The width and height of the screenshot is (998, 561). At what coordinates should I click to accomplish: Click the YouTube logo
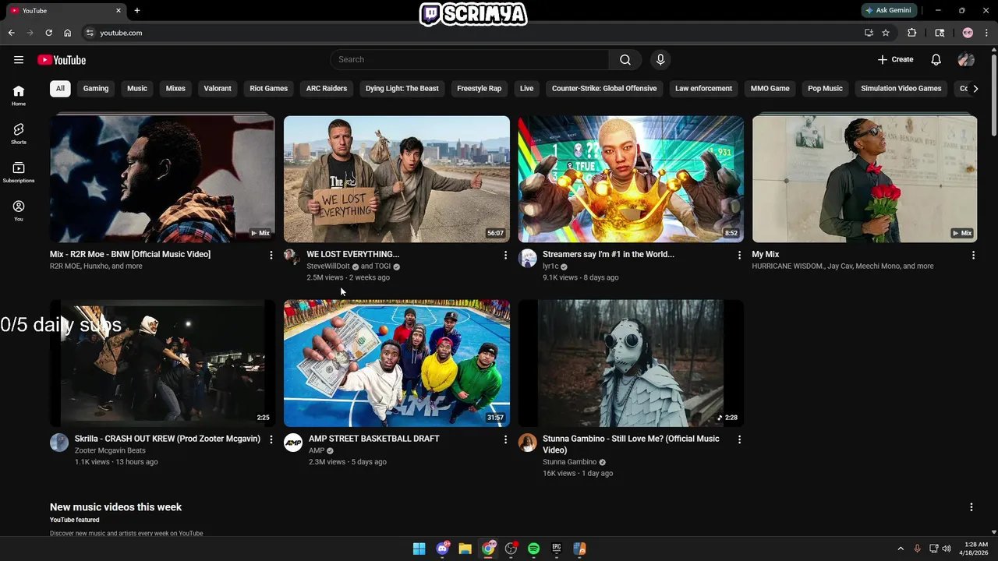pos(62,60)
